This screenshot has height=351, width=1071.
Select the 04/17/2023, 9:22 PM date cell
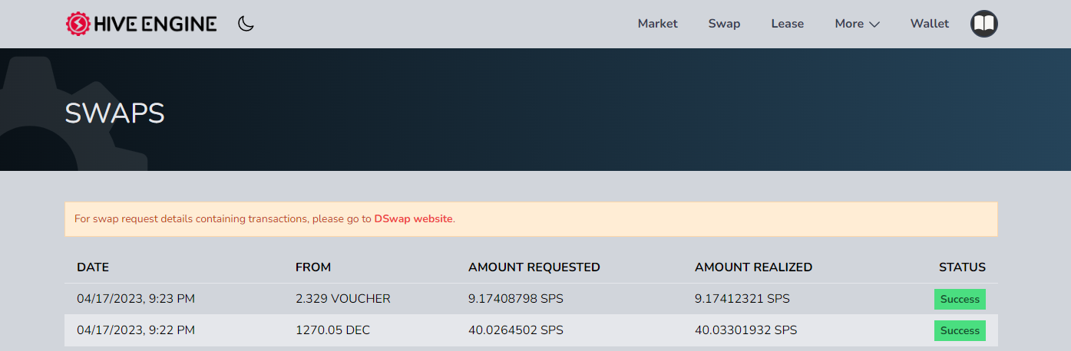[136, 330]
